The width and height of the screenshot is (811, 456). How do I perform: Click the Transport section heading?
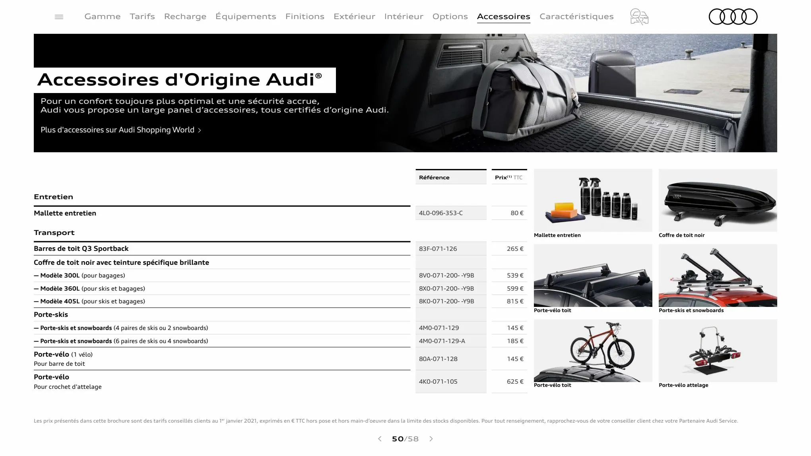[54, 233]
